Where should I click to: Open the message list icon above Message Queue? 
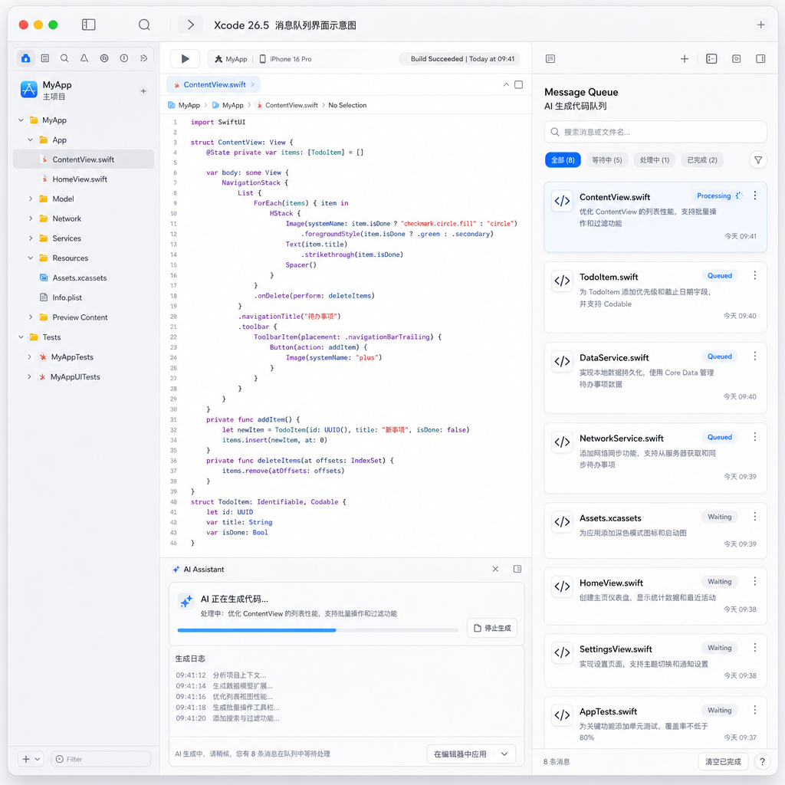point(550,58)
